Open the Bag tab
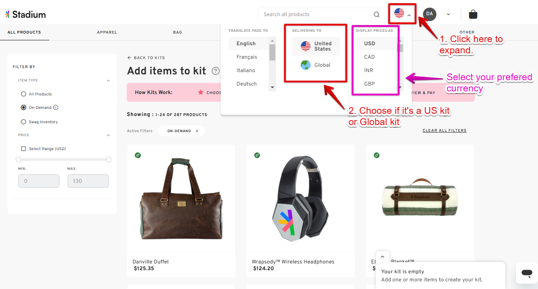Image resolution: width=538 pixels, height=289 pixels. (178, 32)
